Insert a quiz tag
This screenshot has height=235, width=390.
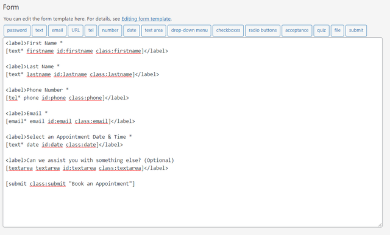click(x=321, y=30)
